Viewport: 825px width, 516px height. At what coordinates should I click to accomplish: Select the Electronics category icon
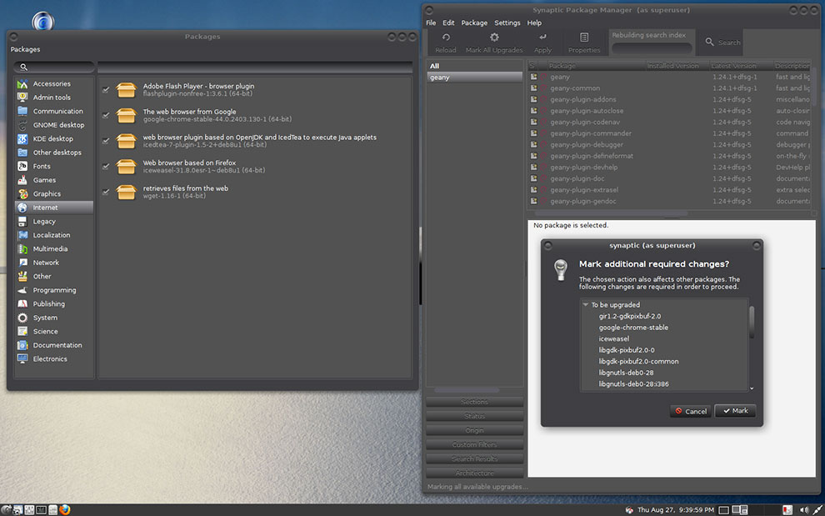click(x=22, y=358)
